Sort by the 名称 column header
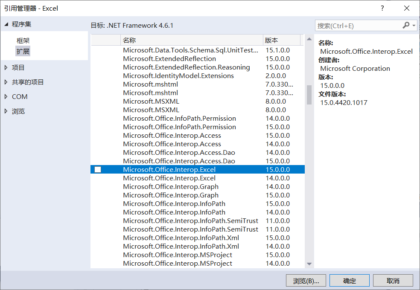 [x=192, y=40]
